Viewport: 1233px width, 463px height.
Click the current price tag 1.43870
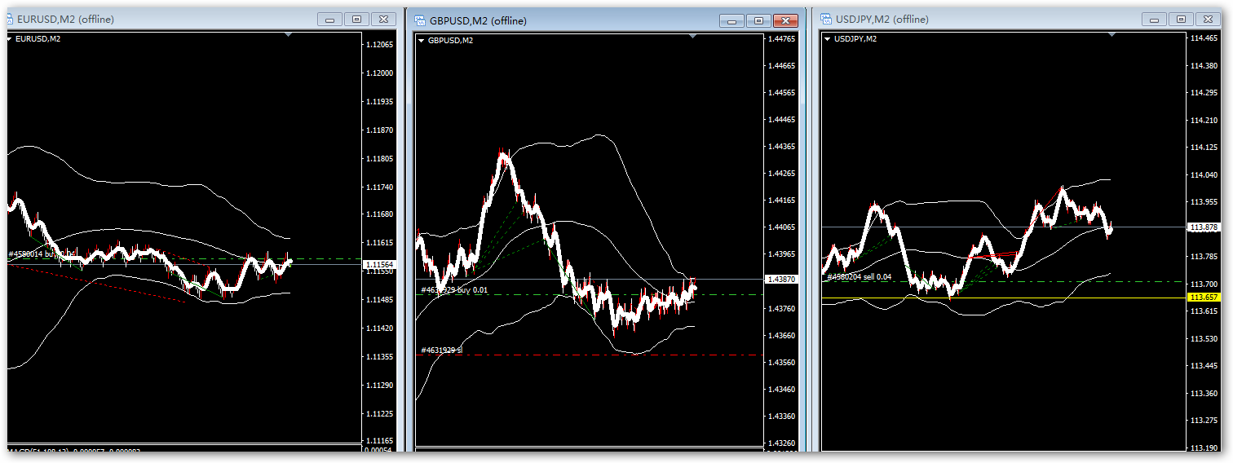[780, 279]
